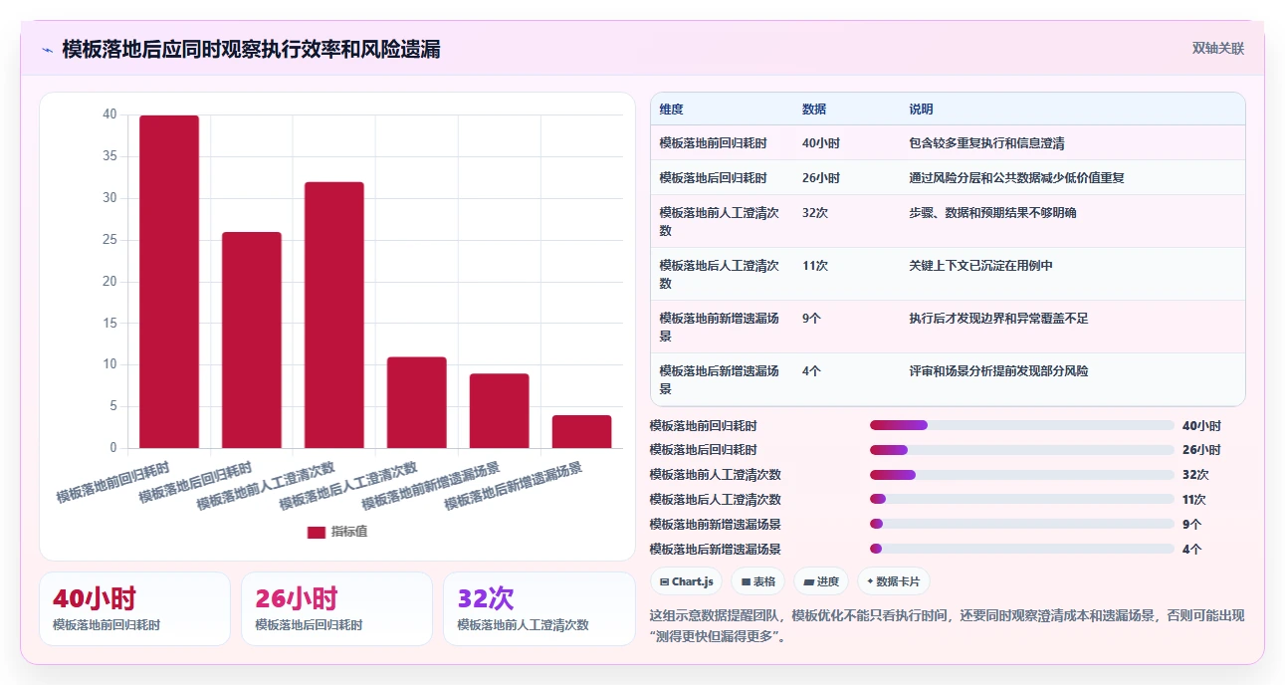1285x685 pixels.
Task: Click the panel title 模板落地后应同时观察执行效率和风险遗漏
Action: [x=251, y=49]
